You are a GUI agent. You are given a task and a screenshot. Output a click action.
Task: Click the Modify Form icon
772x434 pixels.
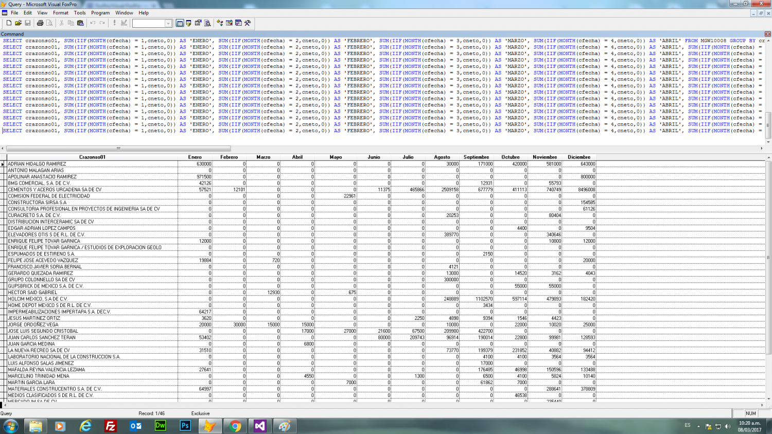point(124,23)
